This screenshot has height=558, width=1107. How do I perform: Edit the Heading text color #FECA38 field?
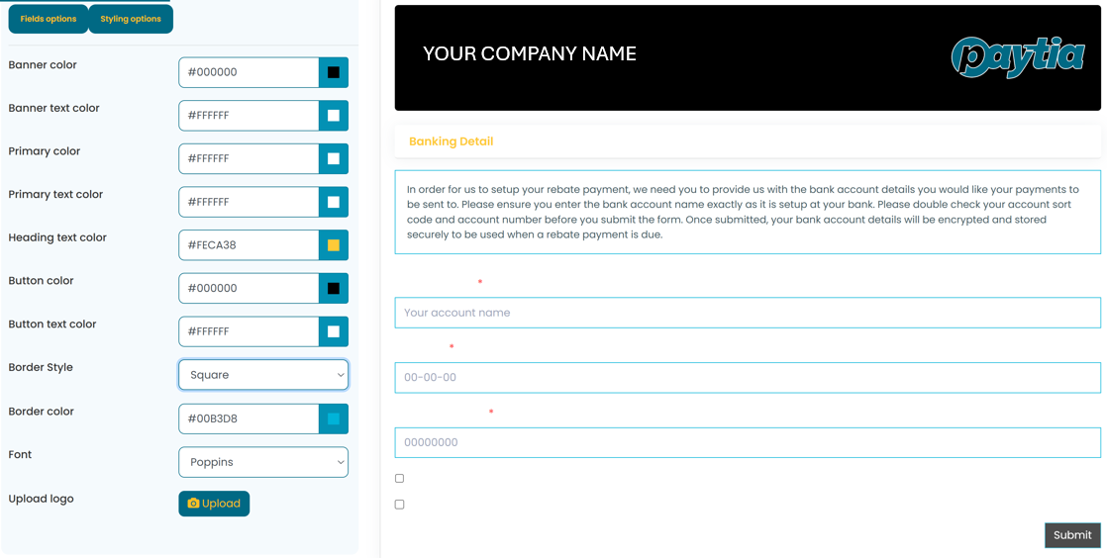pos(250,244)
